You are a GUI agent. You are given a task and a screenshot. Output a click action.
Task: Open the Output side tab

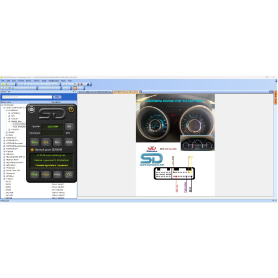tap(275, 94)
